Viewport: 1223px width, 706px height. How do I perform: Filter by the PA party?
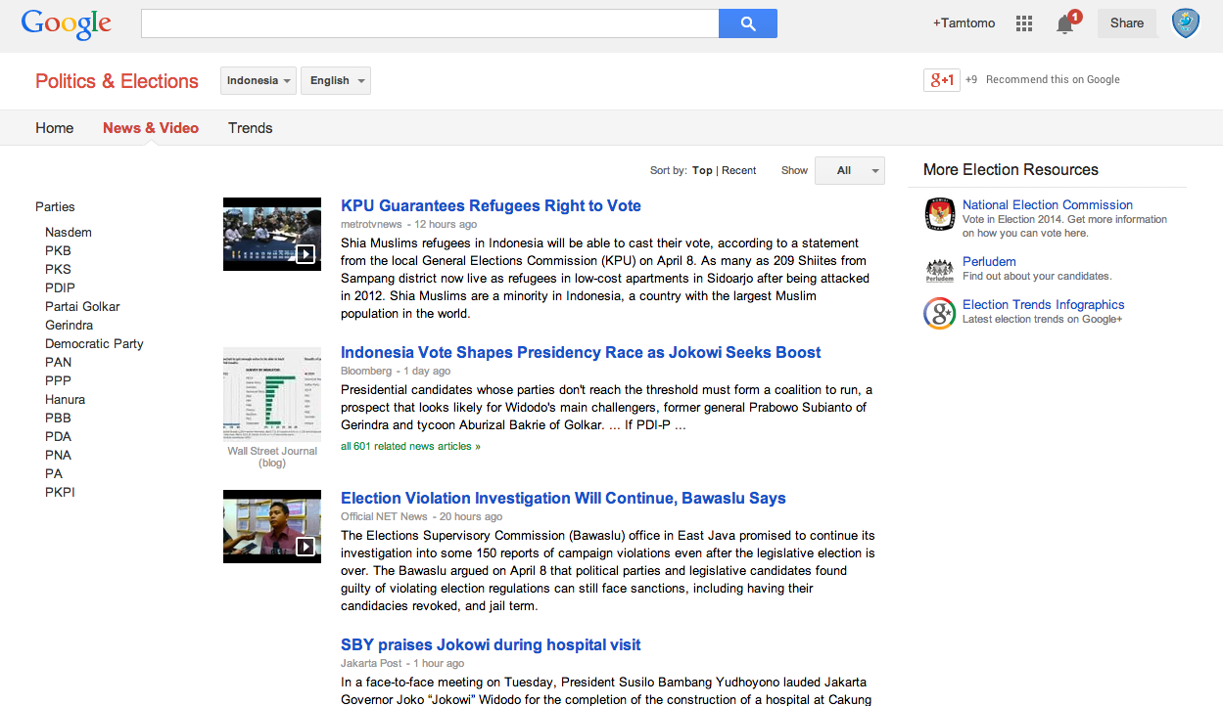click(x=54, y=474)
